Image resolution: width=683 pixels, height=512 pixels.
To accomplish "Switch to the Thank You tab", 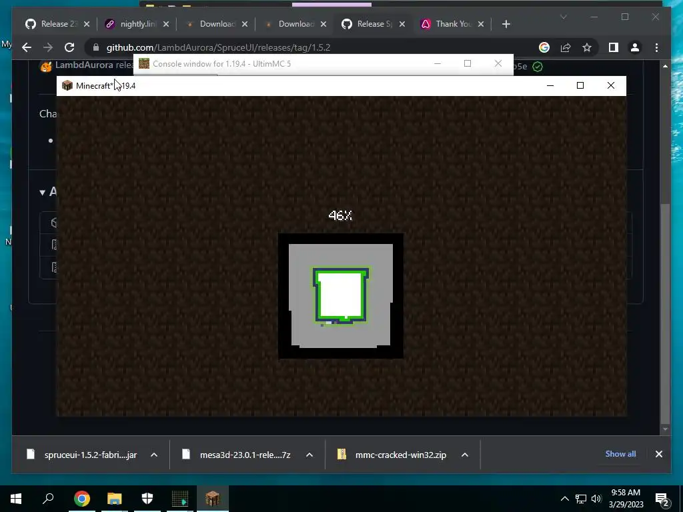I will point(452,24).
